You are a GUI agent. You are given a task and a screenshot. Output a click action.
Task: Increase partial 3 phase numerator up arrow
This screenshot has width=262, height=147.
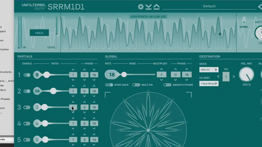coord(84,102)
